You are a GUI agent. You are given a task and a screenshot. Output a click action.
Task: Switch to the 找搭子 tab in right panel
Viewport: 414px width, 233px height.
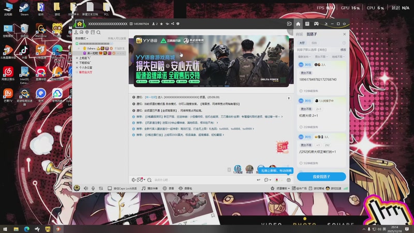tap(312, 34)
